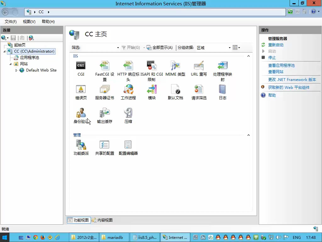Image resolution: width=322 pixels, height=242 pixels.
Task: Switch to 功能视图 tab
Action: tap(79, 220)
